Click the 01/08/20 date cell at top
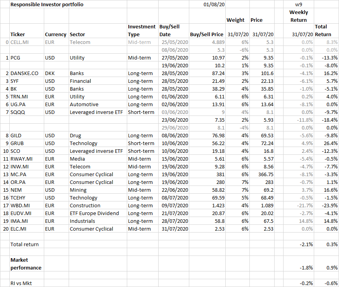The height and width of the screenshot is (287, 339). [x=214, y=5]
